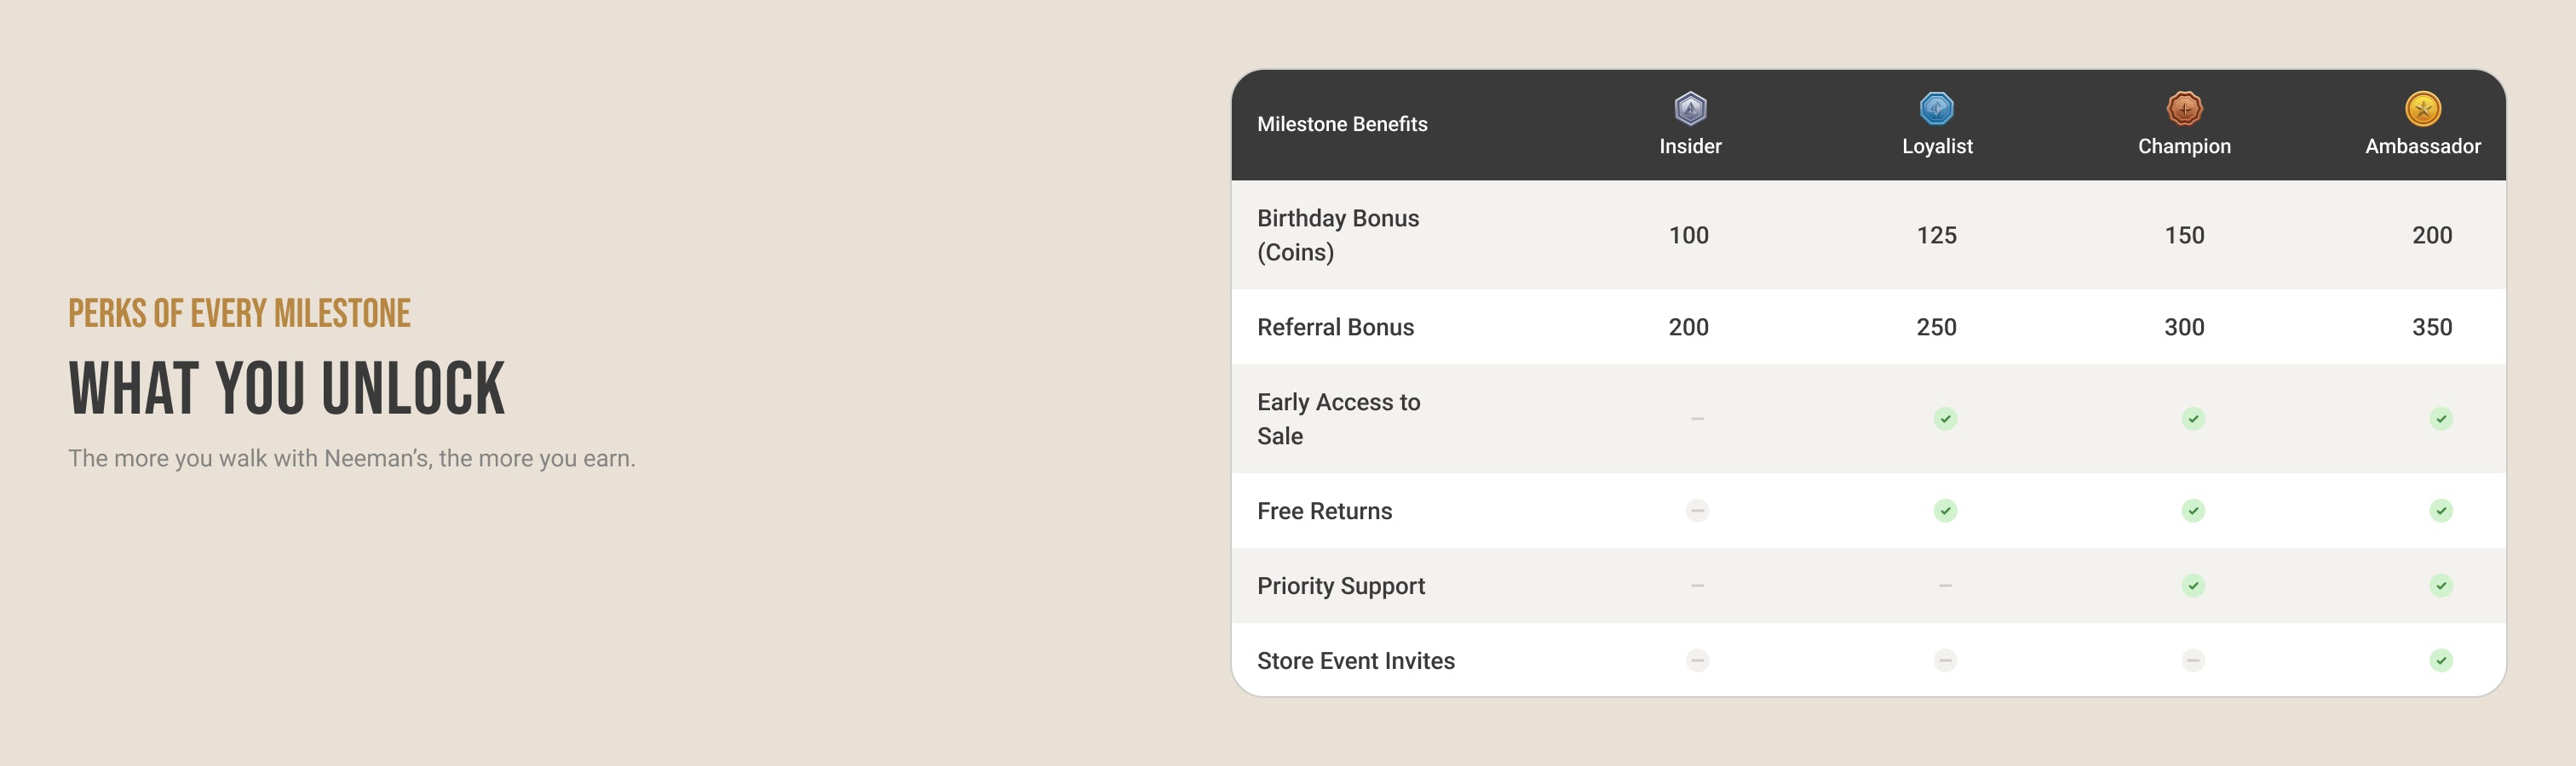Click Champion green check for Free Returns
The image size is (2576, 766).
[2193, 511]
